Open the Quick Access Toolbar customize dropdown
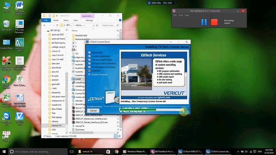This screenshot has height=155, width=276. click(x=56, y=16)
